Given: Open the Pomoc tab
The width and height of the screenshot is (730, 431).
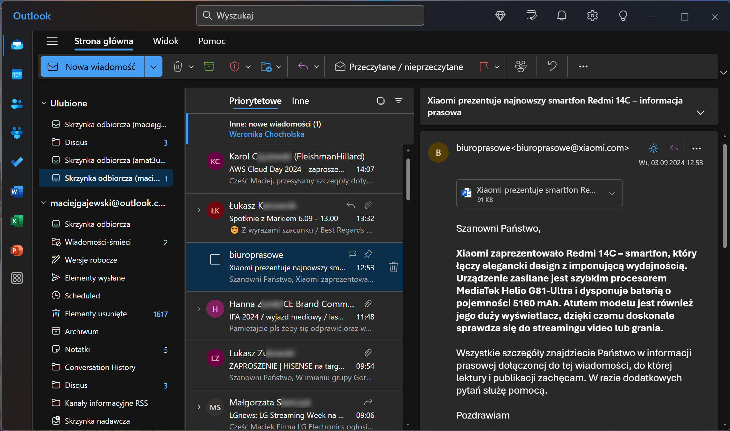Looking at the screenshot, I should (x=212, y=41).
